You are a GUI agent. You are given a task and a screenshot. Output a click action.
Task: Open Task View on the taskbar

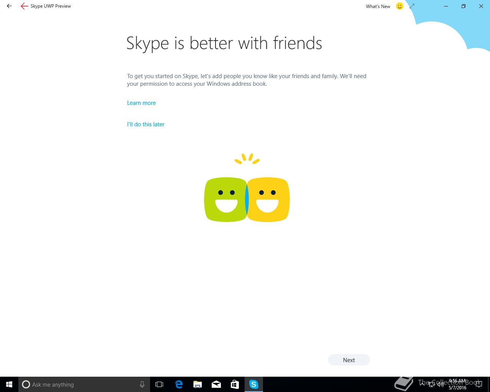(x=159, y=384)
